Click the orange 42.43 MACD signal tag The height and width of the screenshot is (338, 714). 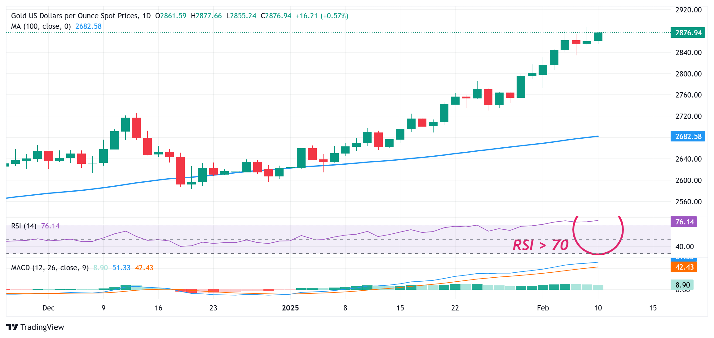(x=683, y=267)
